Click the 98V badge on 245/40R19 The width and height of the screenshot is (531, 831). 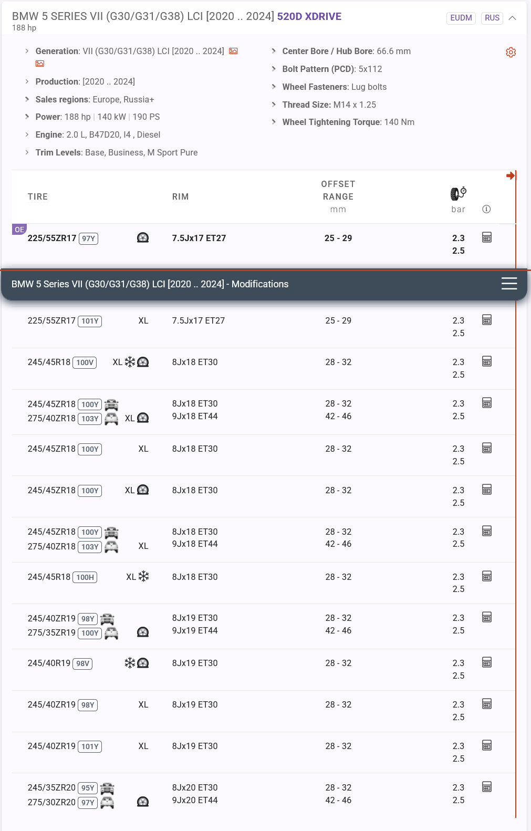pyautogui.click(x=82, y=663)
